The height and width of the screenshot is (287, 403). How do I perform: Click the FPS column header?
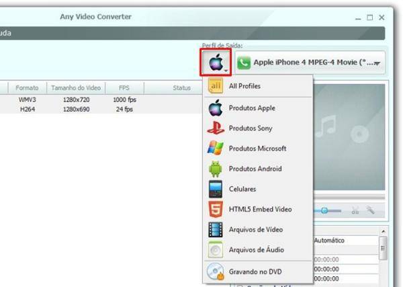coord(124,88)
